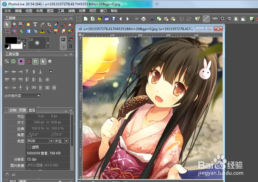Toggle the 透明 transparency checkbox
Viewport: 258px width, 182px height.
(x=29, y=147)
